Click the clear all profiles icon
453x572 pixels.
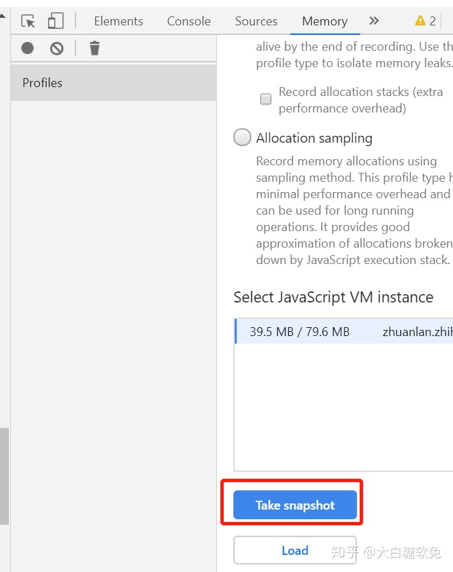pos(57,48)
